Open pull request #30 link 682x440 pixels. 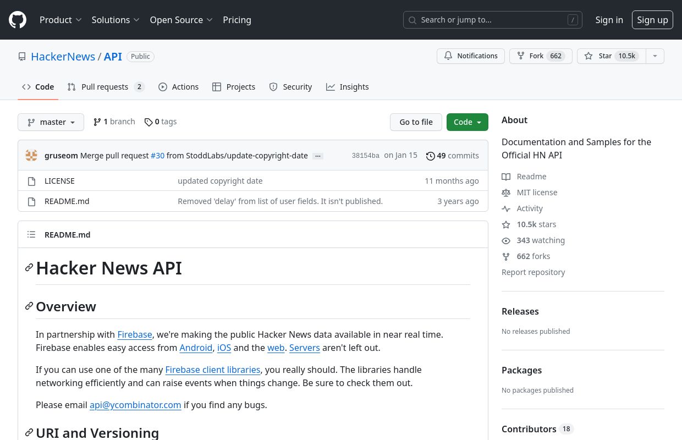[x=157, y=156]
